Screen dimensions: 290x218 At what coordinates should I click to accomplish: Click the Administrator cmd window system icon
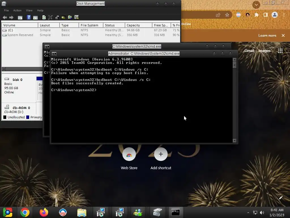coord(54,54)
